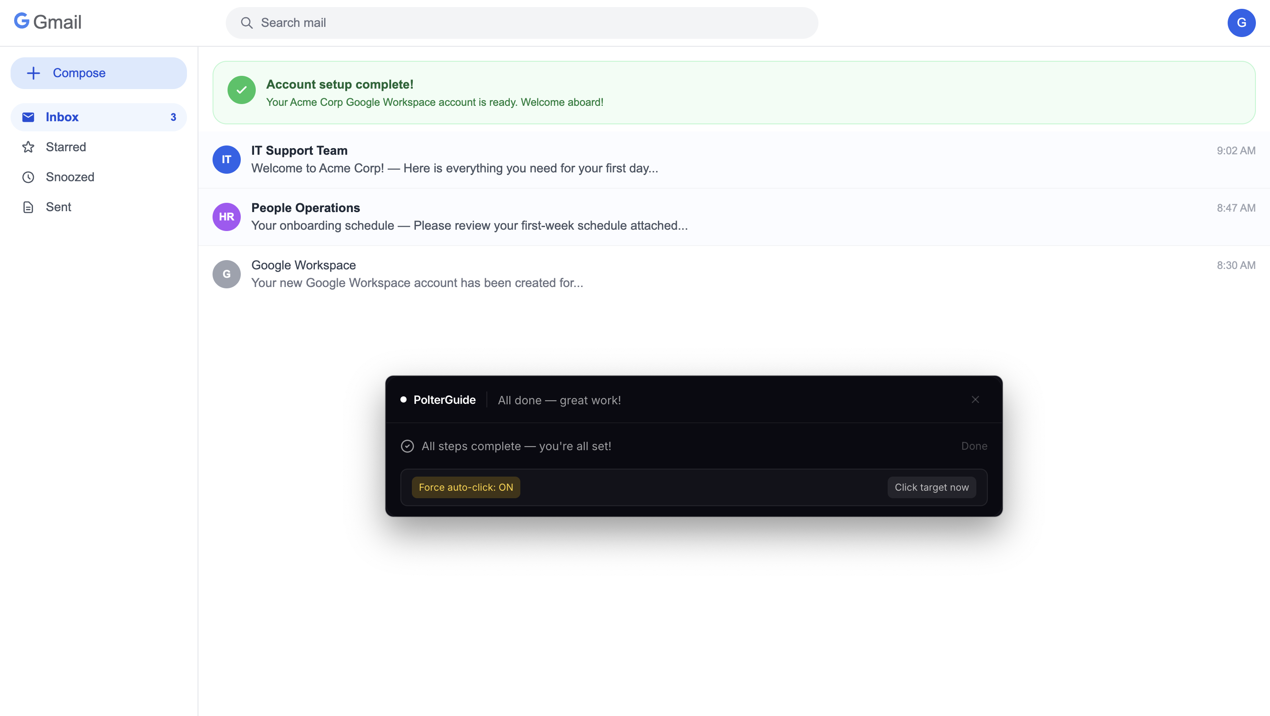Click the Gmail logo icon

[21, 22]
